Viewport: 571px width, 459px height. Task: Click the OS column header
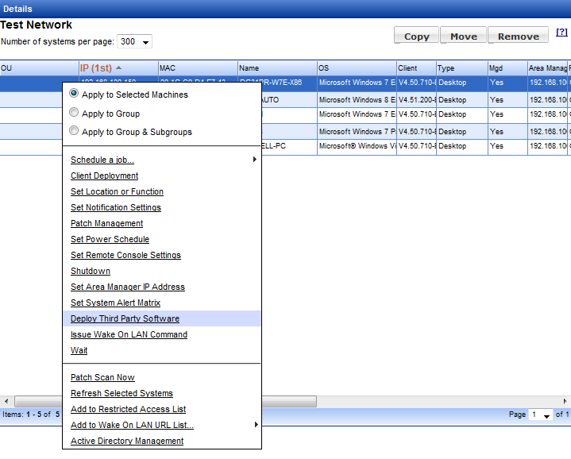click(356, 68)
